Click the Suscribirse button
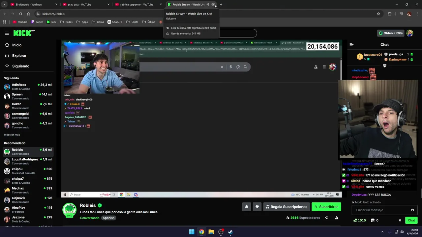The image size is (422, 237). (326, 207)
